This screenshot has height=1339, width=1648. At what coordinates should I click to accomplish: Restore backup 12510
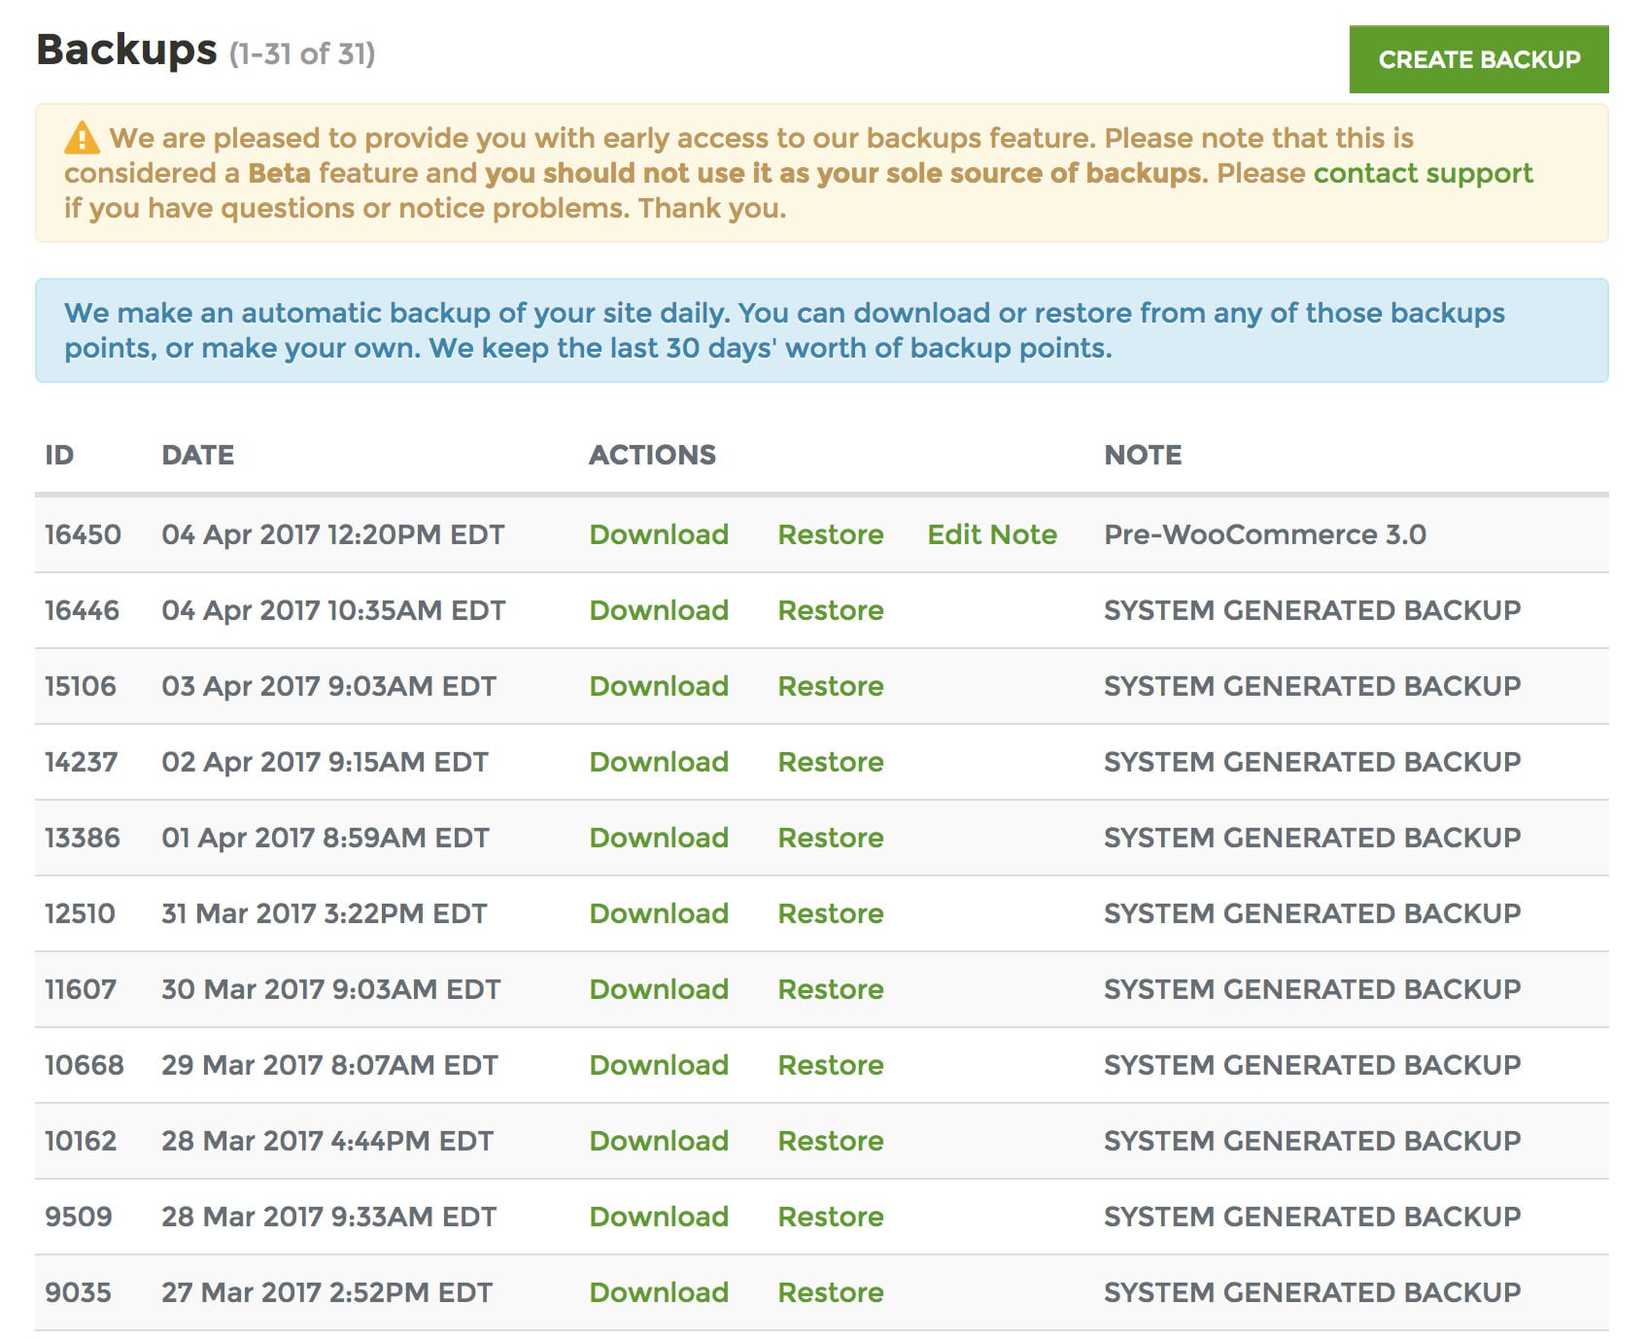[x=831, y=913]
